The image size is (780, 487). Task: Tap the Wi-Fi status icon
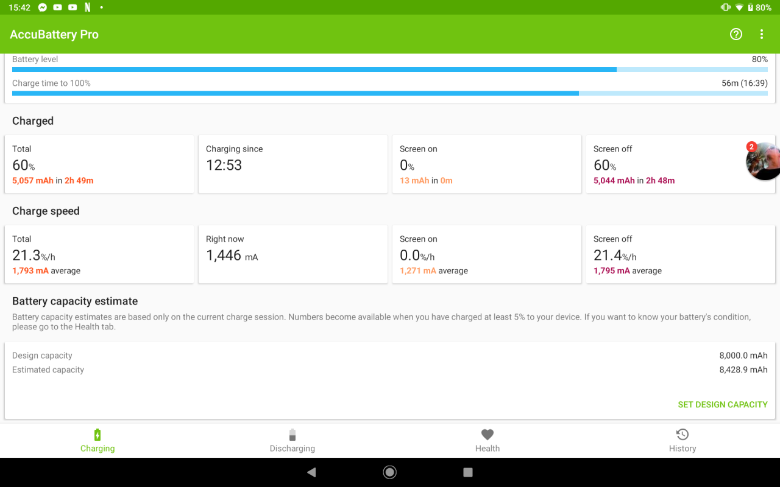click(740, 7)
